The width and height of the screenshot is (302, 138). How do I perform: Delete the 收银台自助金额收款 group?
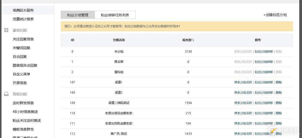pos(279,123)
